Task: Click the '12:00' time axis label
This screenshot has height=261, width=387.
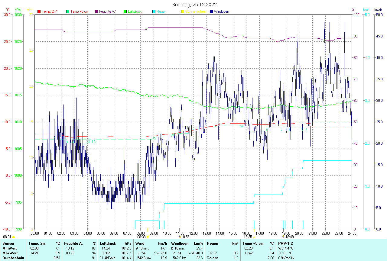Action: 193,233
